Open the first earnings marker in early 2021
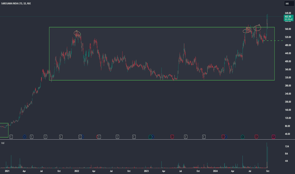 pyautogui.click(x=11, y=137)
